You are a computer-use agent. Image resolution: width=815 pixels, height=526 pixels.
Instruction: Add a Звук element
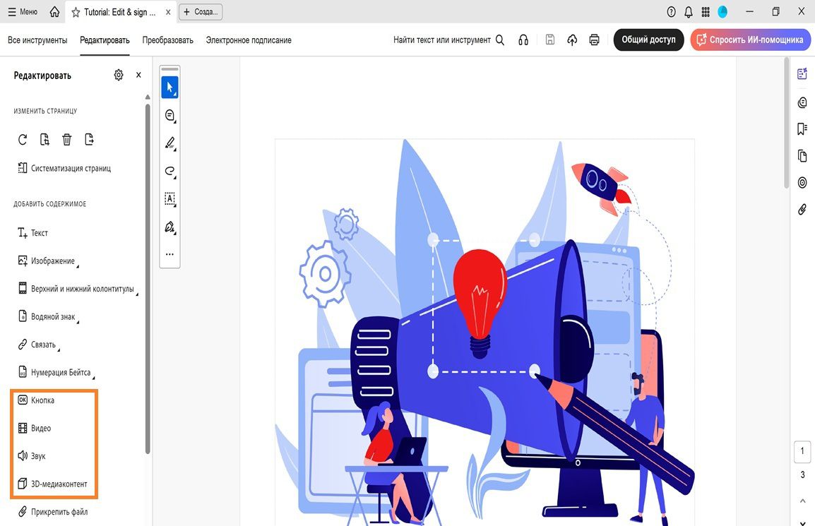tap(32, 456)
